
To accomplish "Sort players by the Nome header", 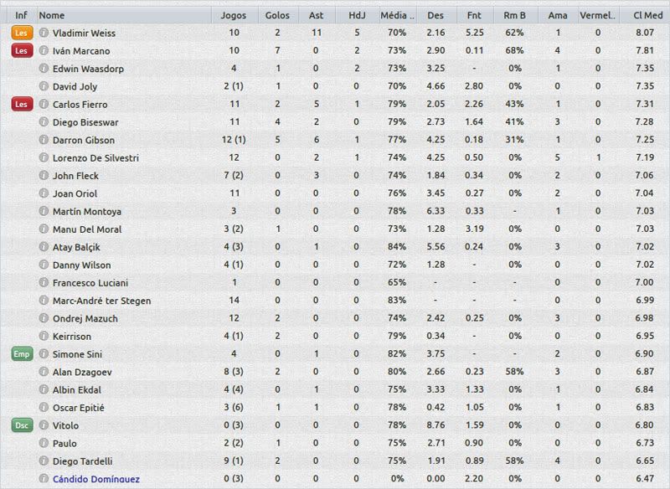I will pos(52,15).
